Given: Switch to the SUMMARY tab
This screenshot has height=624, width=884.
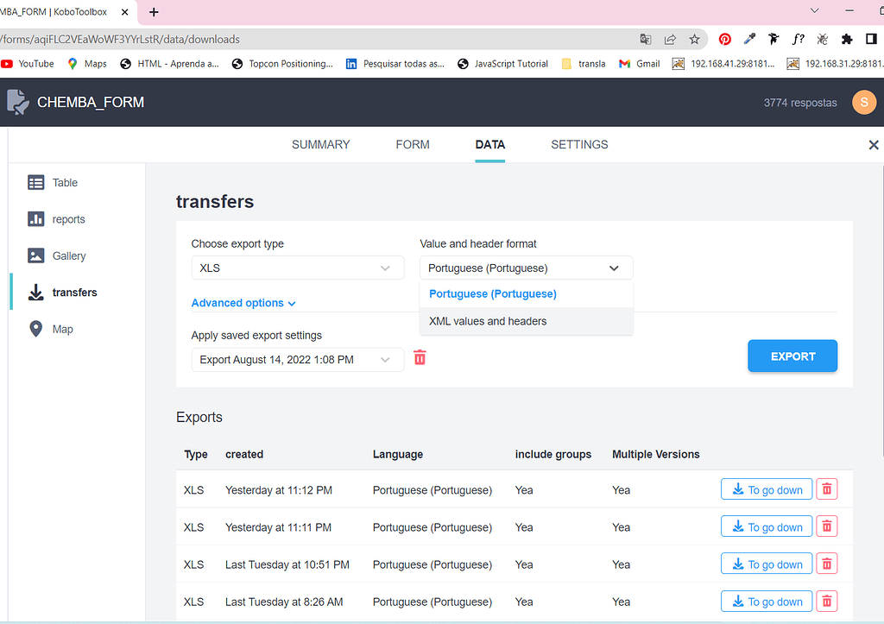Looking at the screenshot, I should 320,144.
